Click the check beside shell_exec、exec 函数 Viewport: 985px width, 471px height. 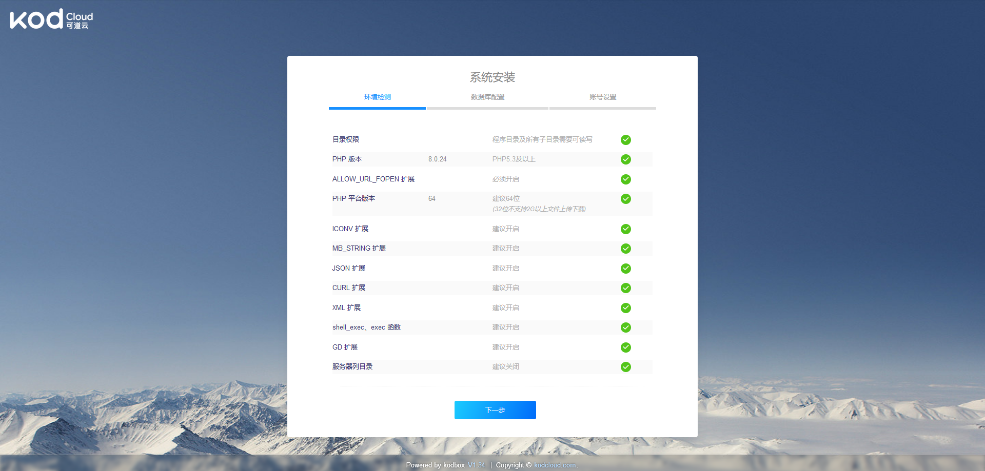pyautogui.click(x=626, y=327)
